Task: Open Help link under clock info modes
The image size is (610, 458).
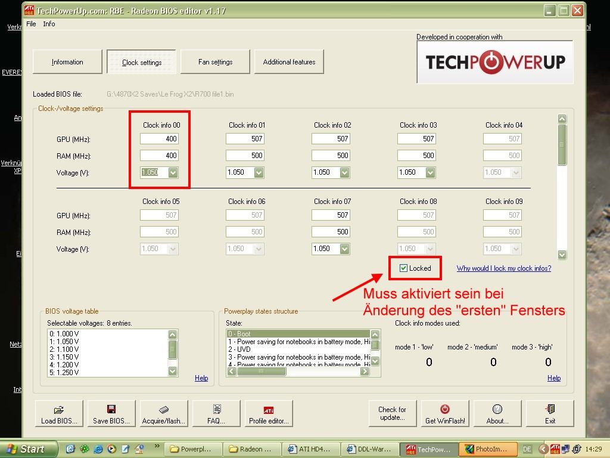Action: 554,378
